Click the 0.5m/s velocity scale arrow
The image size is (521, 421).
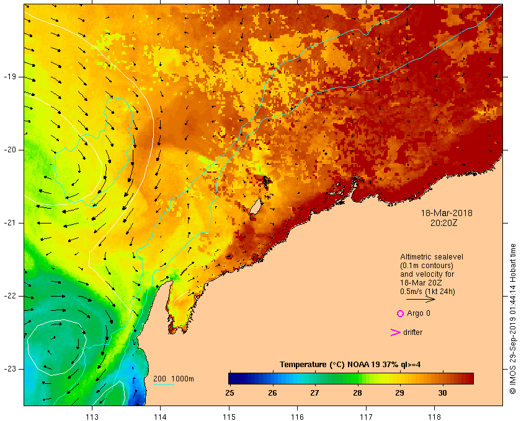[x=421, y=299]
